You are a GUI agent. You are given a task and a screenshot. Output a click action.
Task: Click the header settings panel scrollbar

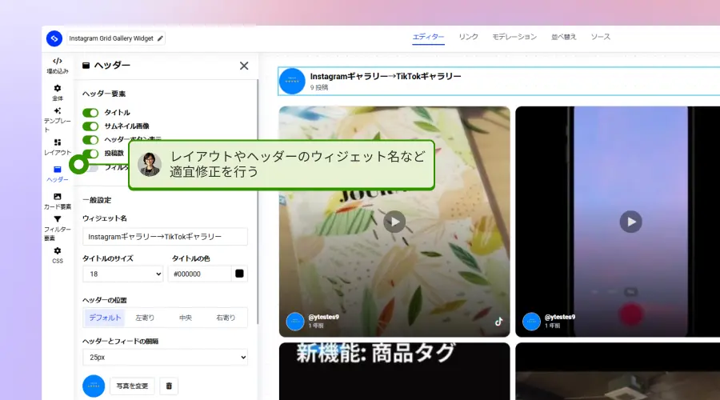pos(257,202)
